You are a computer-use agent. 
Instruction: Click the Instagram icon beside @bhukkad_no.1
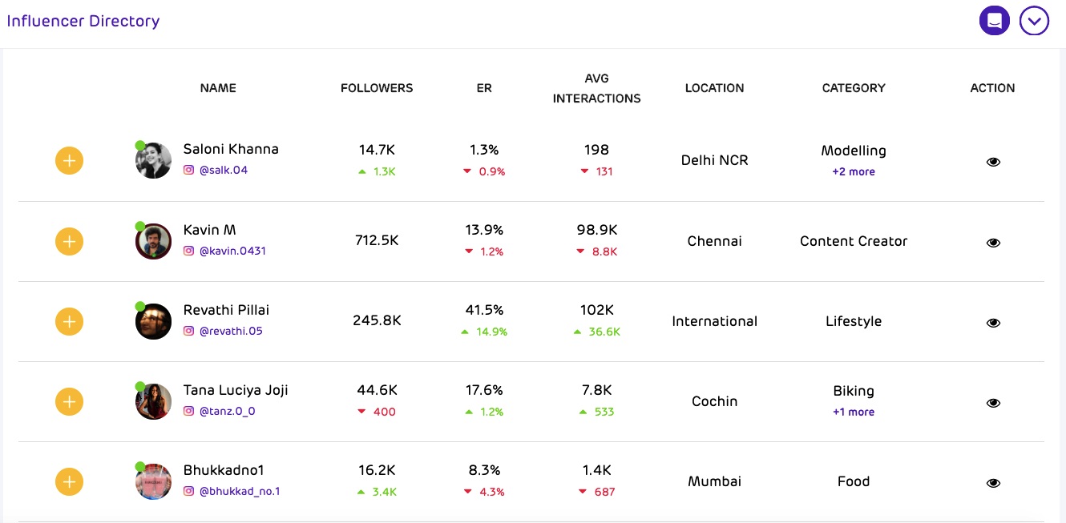pyautogui.click(x=189, y=491)
